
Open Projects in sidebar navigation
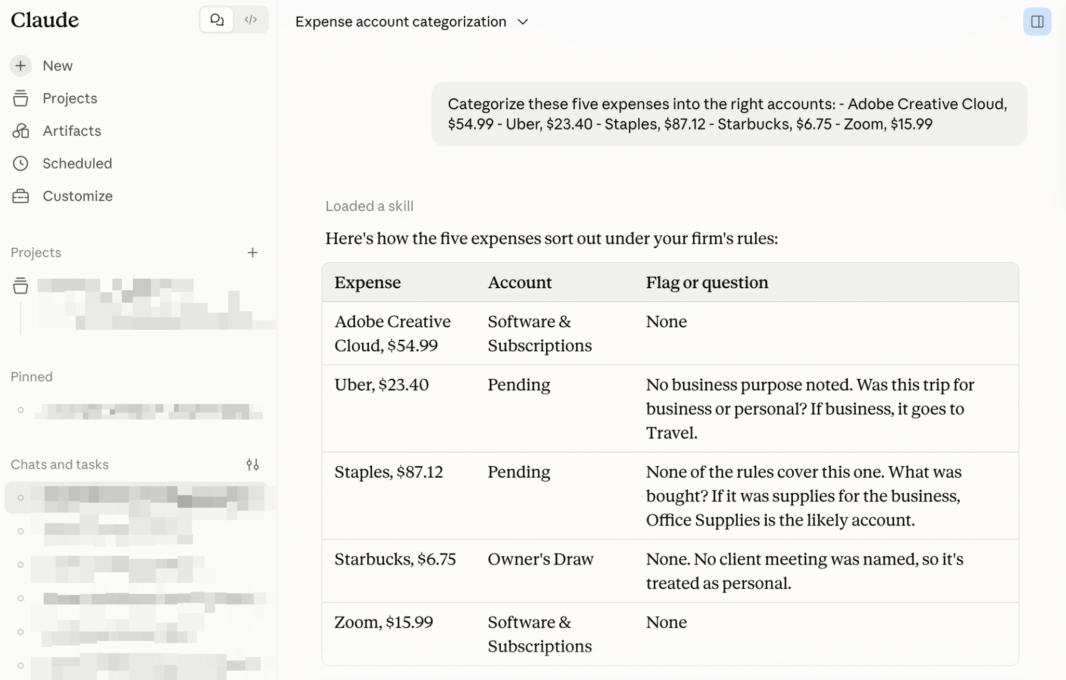(70, 98)
